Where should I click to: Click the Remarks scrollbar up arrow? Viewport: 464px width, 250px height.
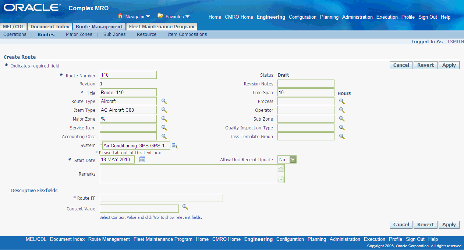point(281,168)
